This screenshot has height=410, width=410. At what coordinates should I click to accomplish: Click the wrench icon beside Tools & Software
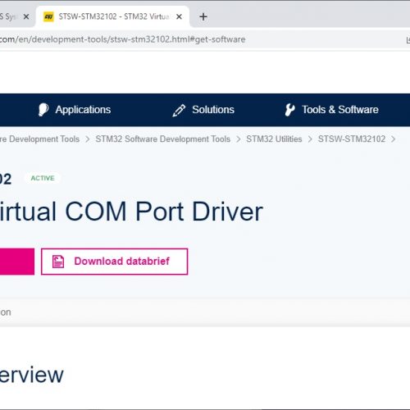tap(289, 110)
